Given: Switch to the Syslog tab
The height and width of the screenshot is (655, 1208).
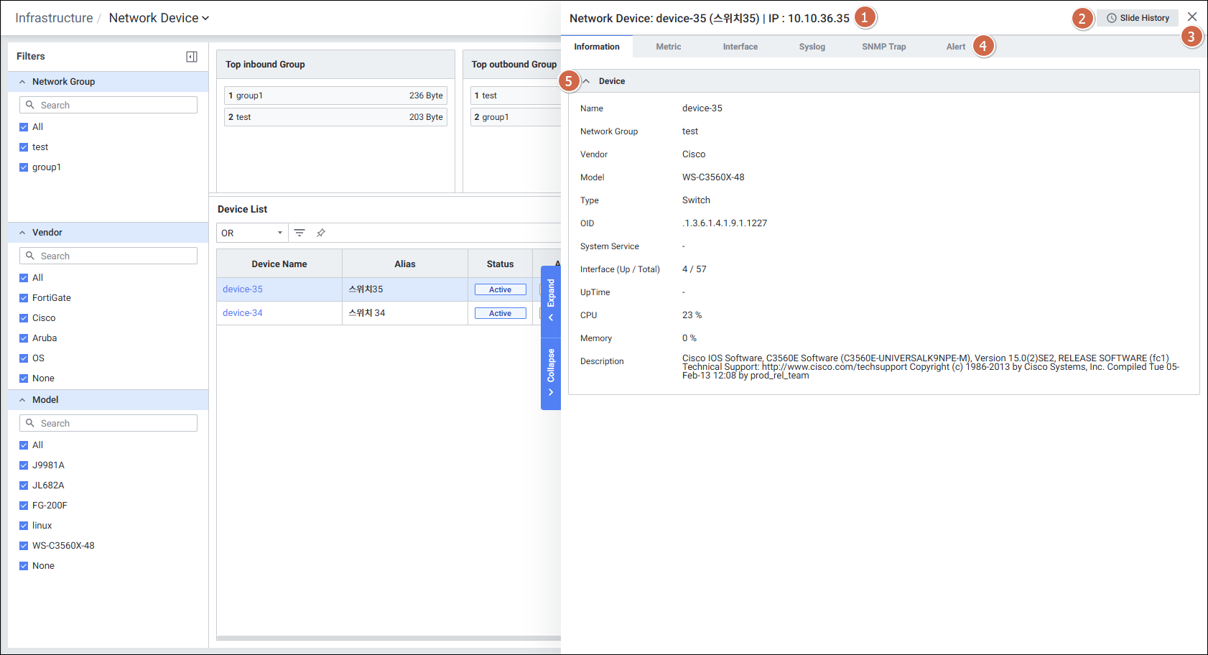Looking at the screenshot, I should [812, 47].
